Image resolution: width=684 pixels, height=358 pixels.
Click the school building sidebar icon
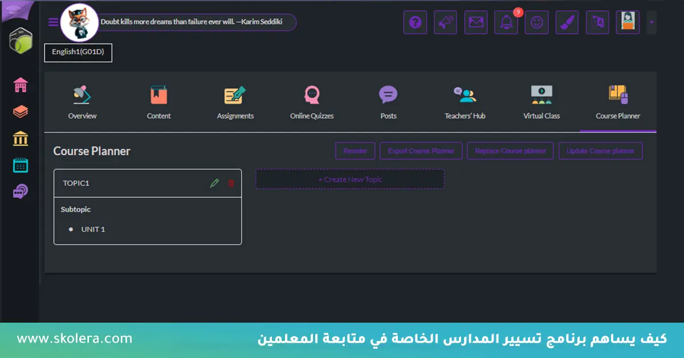(x=21, y=139)
